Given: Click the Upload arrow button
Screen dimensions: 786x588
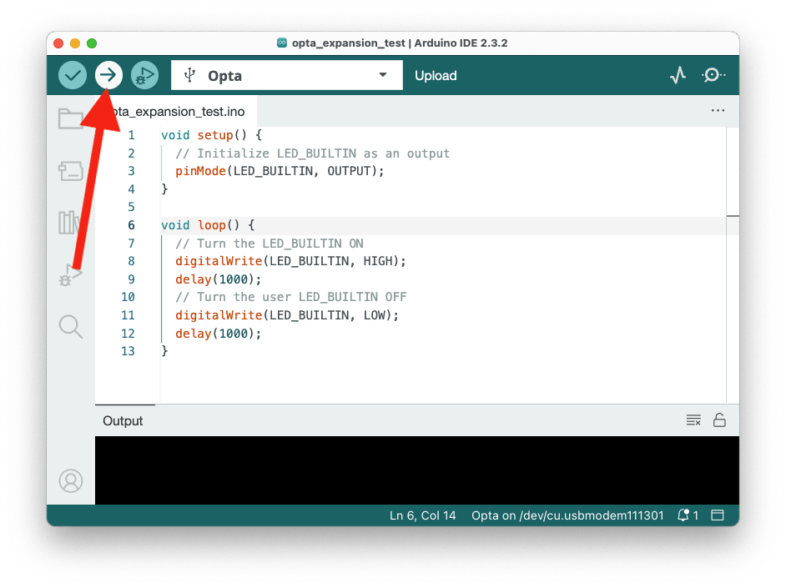Looking at the screenshot, I should (x=108, y=75).
